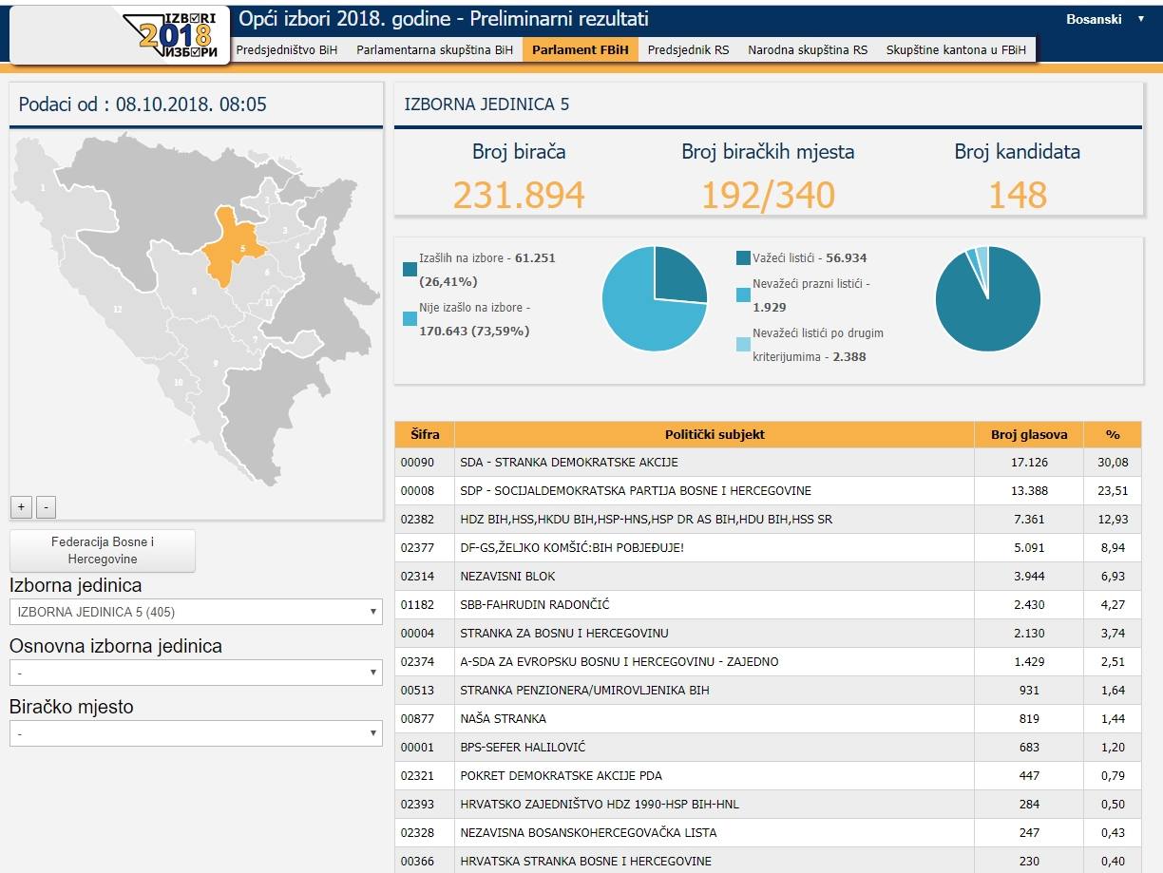1163x873 pixels.
Task: Select the SDA - Stranka Demokratske Akcije row
Action: tap(713, 463)
